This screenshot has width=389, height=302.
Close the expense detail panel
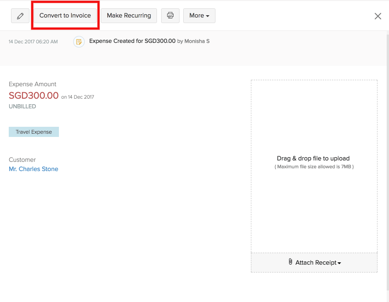(x=377, y=16)
